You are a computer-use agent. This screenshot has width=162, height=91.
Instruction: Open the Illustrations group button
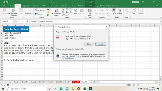(x=29, y=12)
